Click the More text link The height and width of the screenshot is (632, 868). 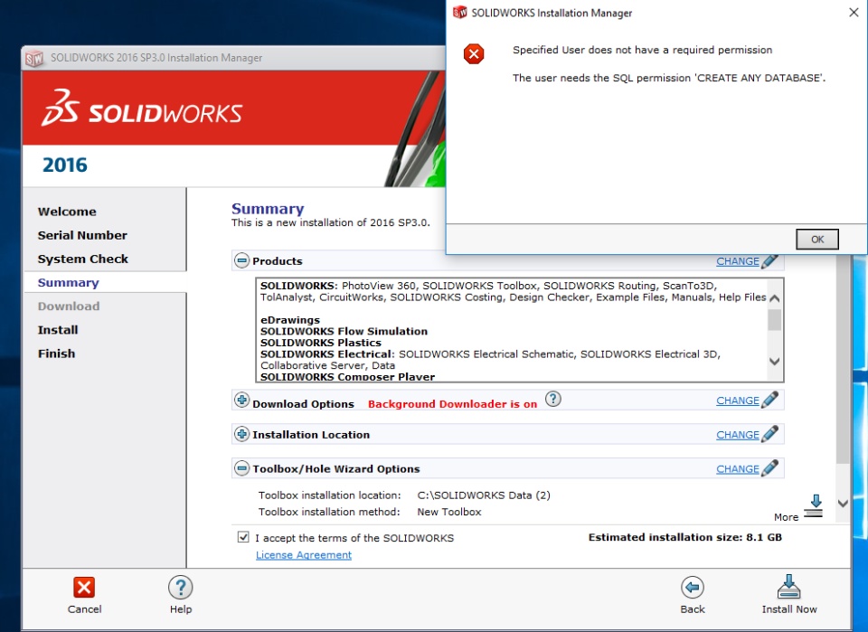[x=786, y=517]
